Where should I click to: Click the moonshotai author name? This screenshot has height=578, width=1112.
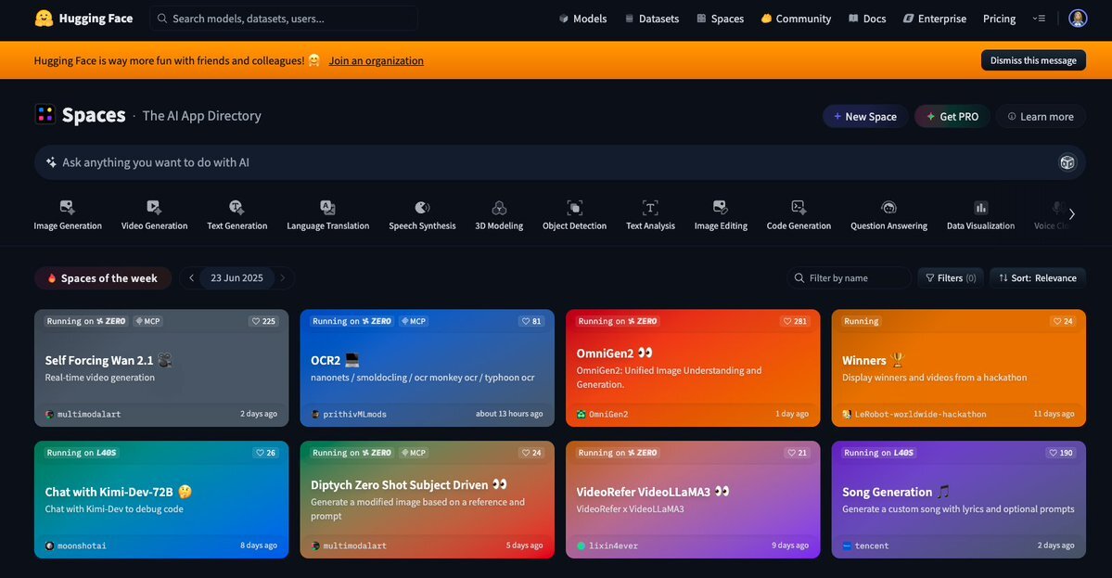click(82, 546)
